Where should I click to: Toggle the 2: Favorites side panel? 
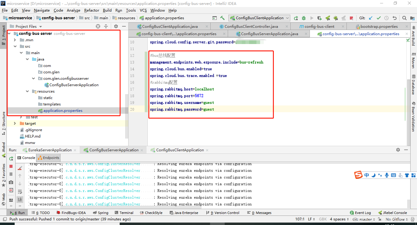click(x=3, y=175)
